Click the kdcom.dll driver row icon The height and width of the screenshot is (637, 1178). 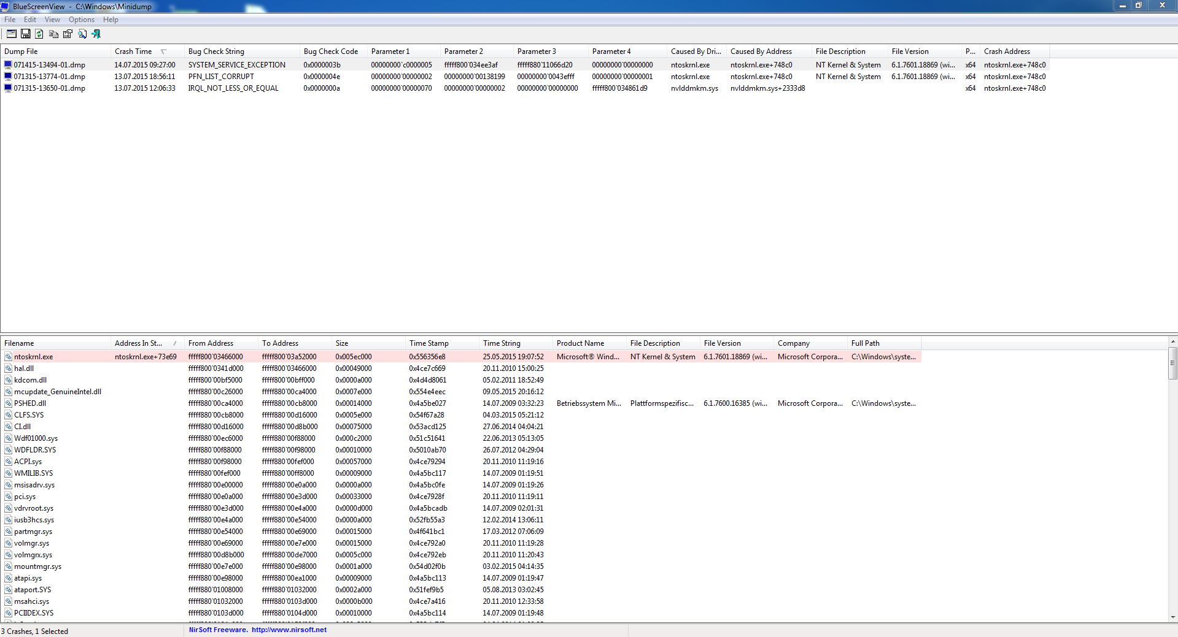9,380
